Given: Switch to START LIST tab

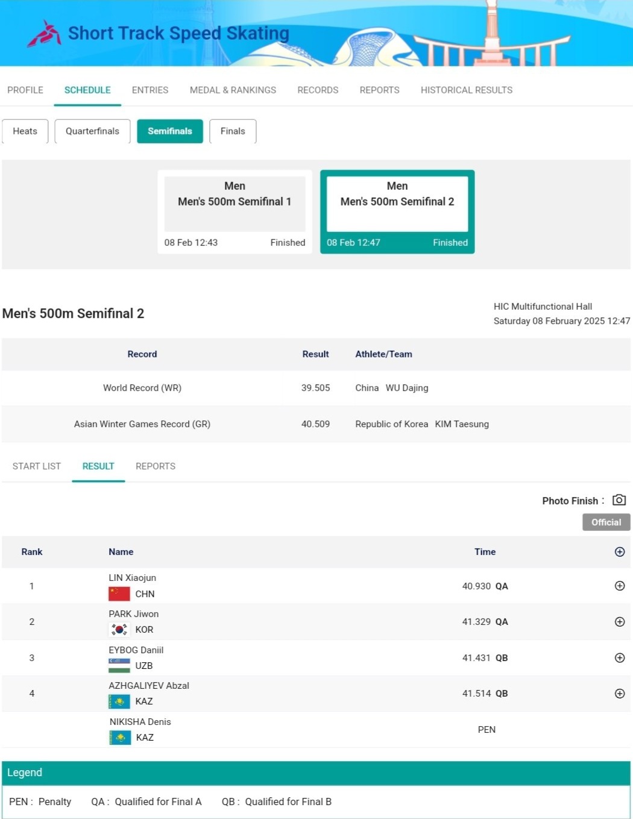Looking at the screenshot, I should pyautogui.click(x=36, y=466).
